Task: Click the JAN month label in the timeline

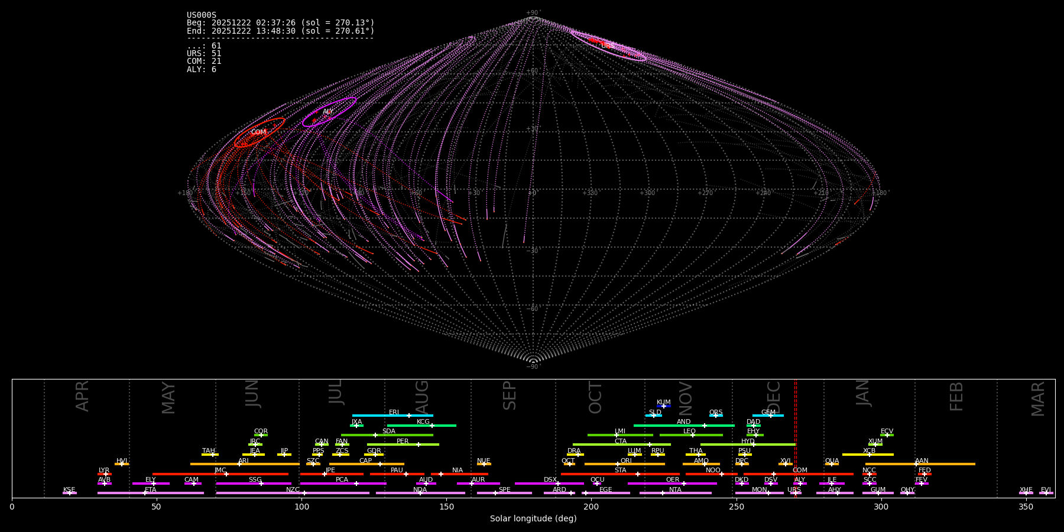Action: point(863,393)
